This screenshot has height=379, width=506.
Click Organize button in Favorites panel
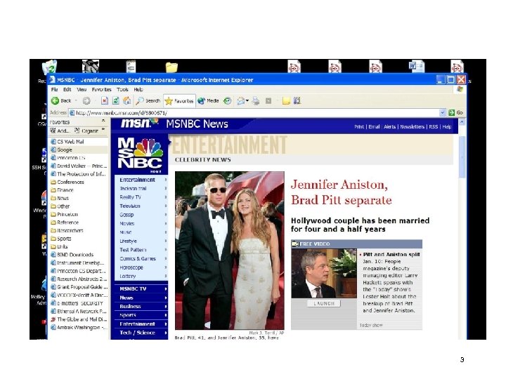click(86, 131)
